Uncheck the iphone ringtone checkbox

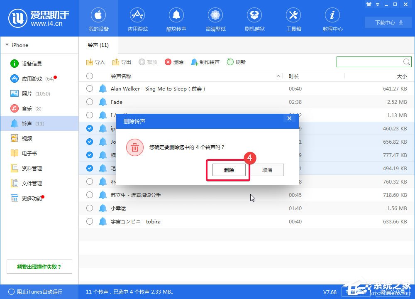click(89, 128)
